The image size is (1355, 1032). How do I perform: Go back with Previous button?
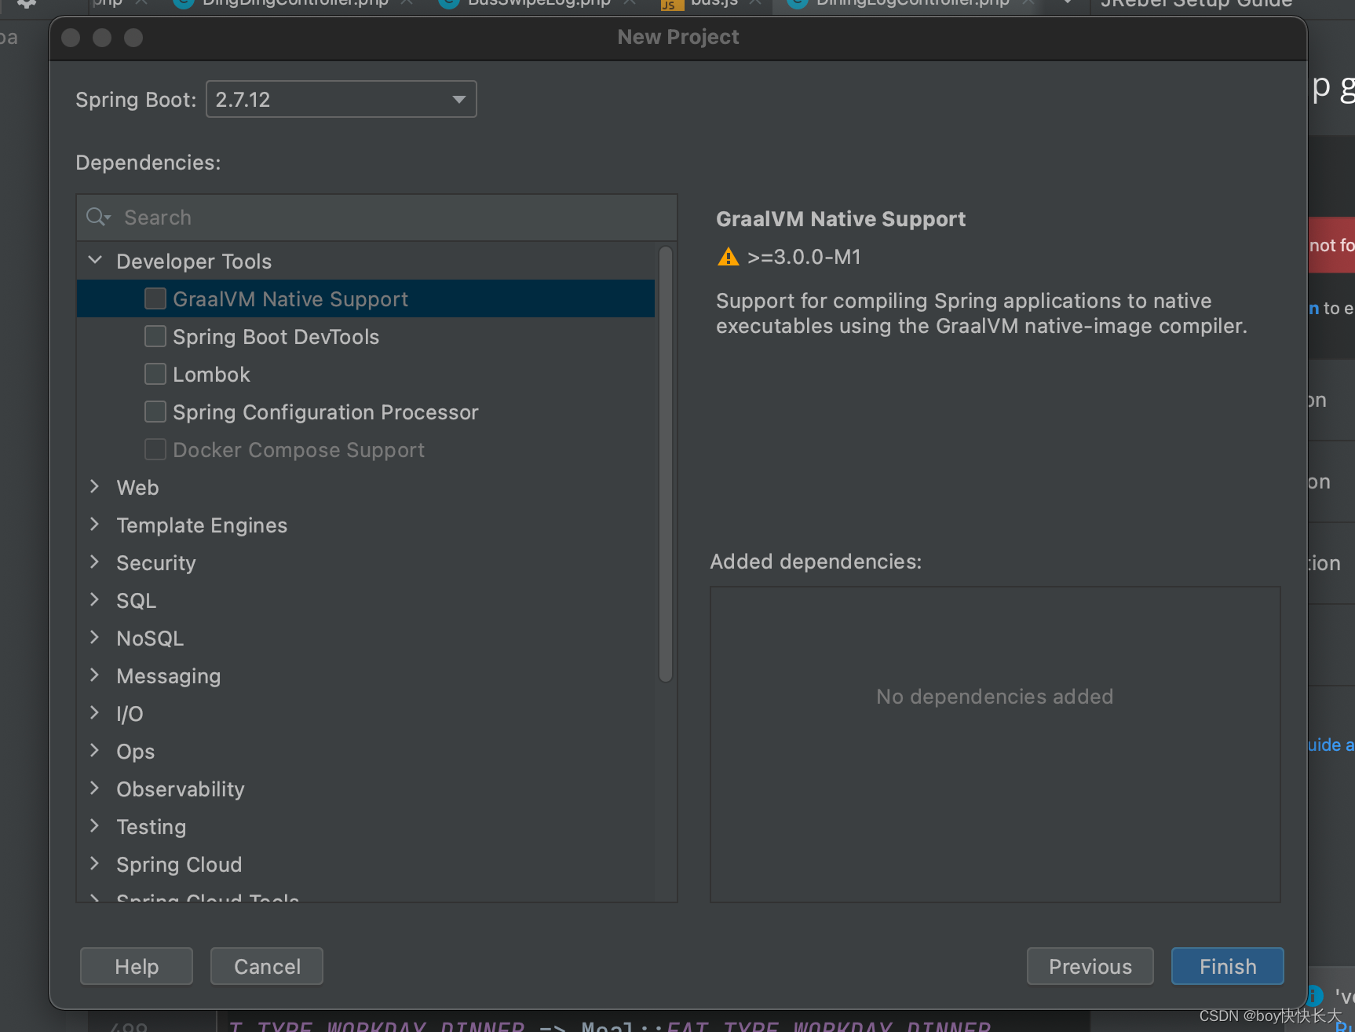click(x=1090, y=966)
